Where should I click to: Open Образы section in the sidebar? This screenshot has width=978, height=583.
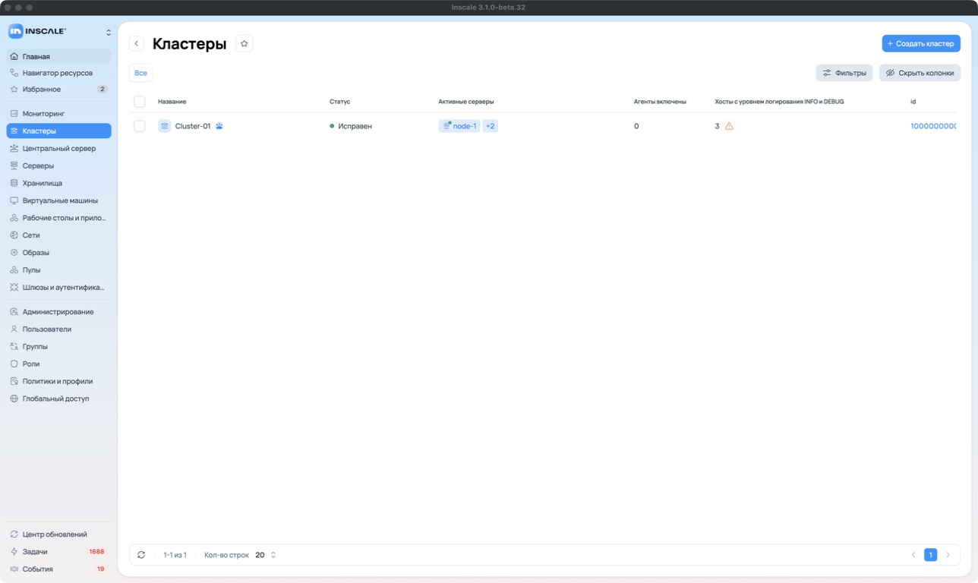59,253
